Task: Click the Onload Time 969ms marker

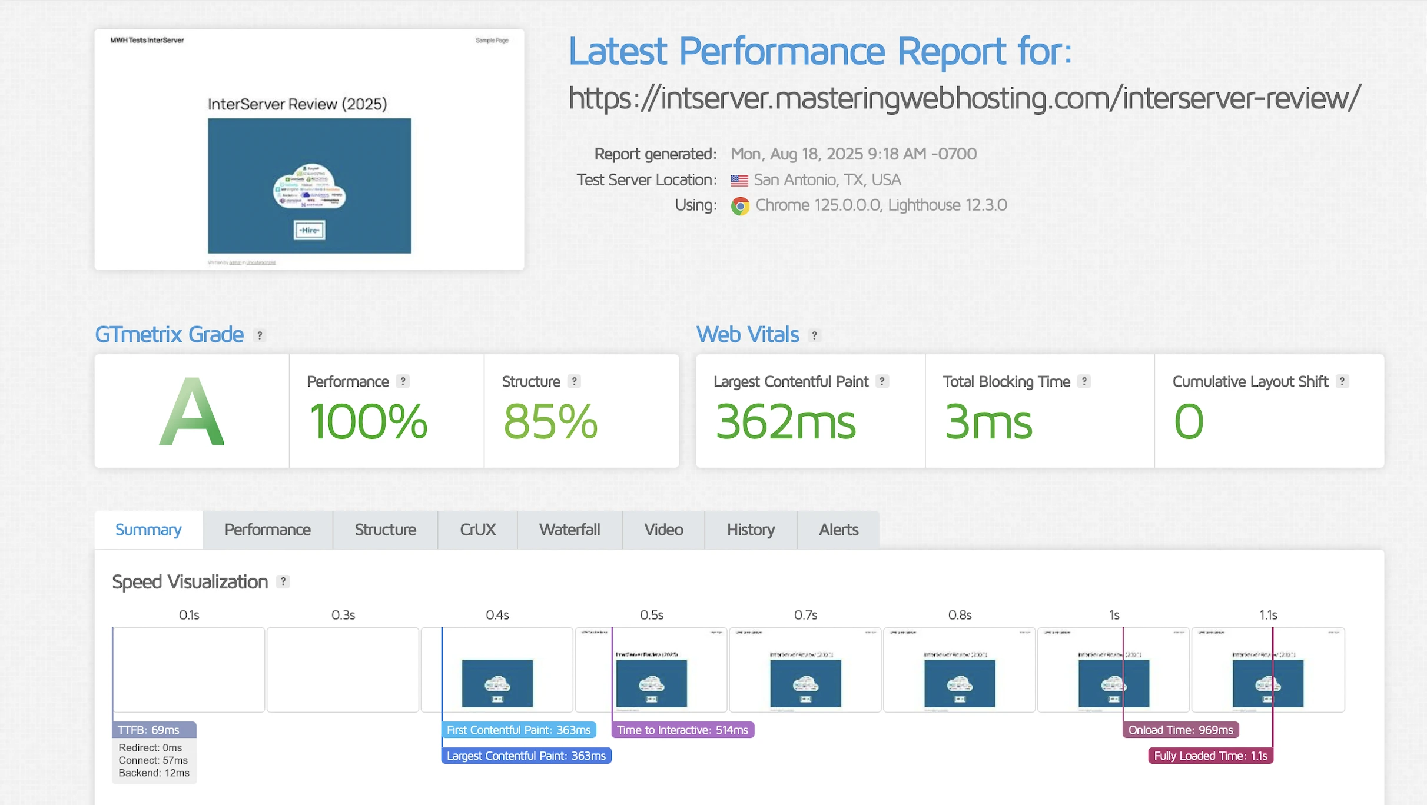Action: click(x=1180, y=730)
